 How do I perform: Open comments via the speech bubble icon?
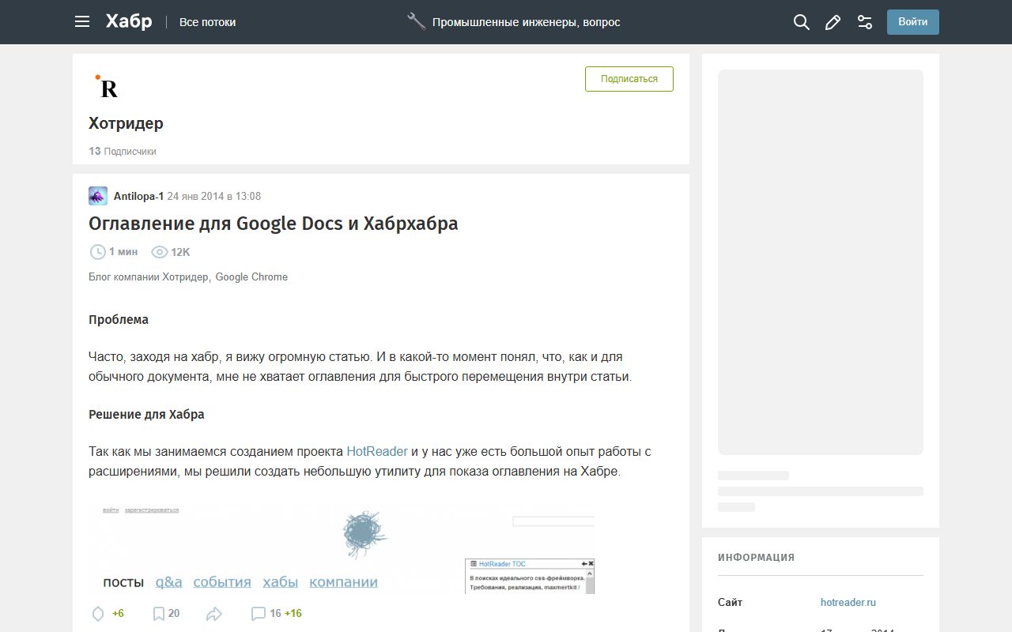(x=258, y=614)
